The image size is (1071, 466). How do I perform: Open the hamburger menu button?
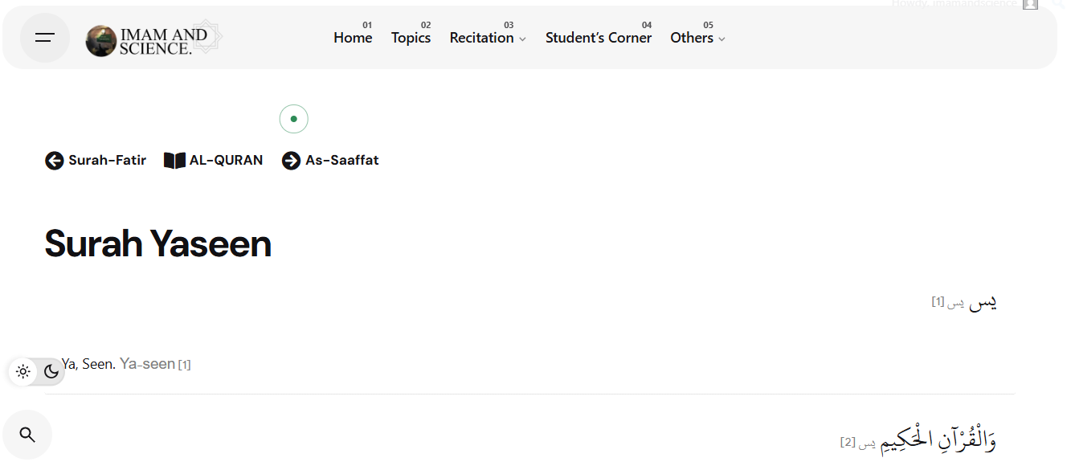[x=45, y=38]
